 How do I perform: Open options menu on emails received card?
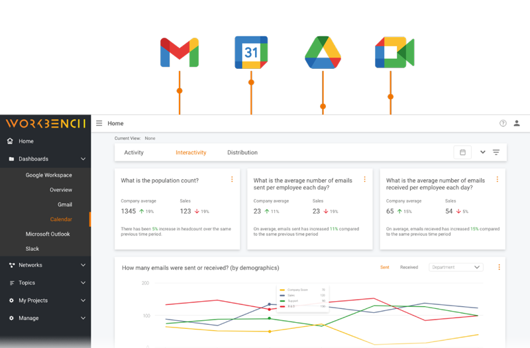498,179
